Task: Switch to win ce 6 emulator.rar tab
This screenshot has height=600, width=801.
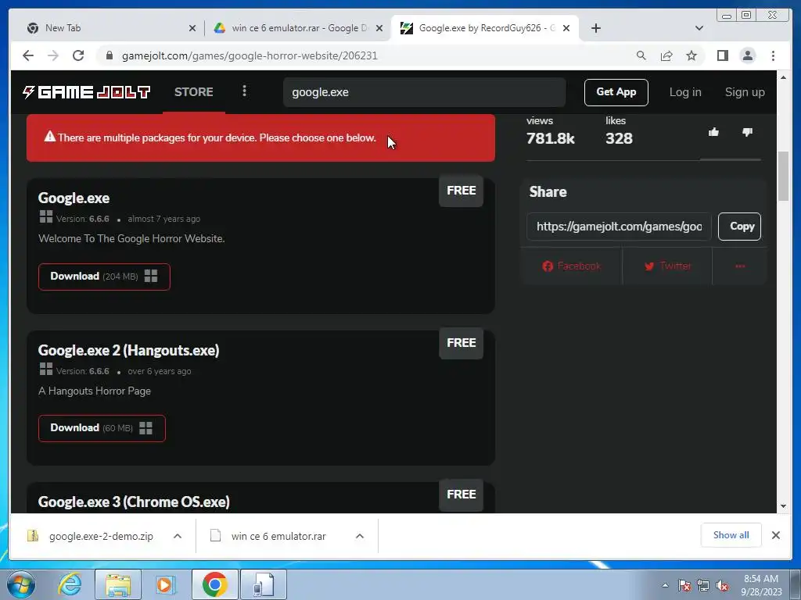Action: [298, 28]
